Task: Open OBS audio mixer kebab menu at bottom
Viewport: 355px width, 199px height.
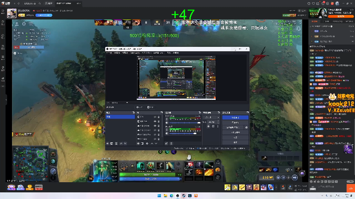Action: point(171,143)
